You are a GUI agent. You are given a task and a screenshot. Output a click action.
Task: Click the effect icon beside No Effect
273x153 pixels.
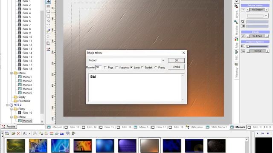click(x=243, y=36)
